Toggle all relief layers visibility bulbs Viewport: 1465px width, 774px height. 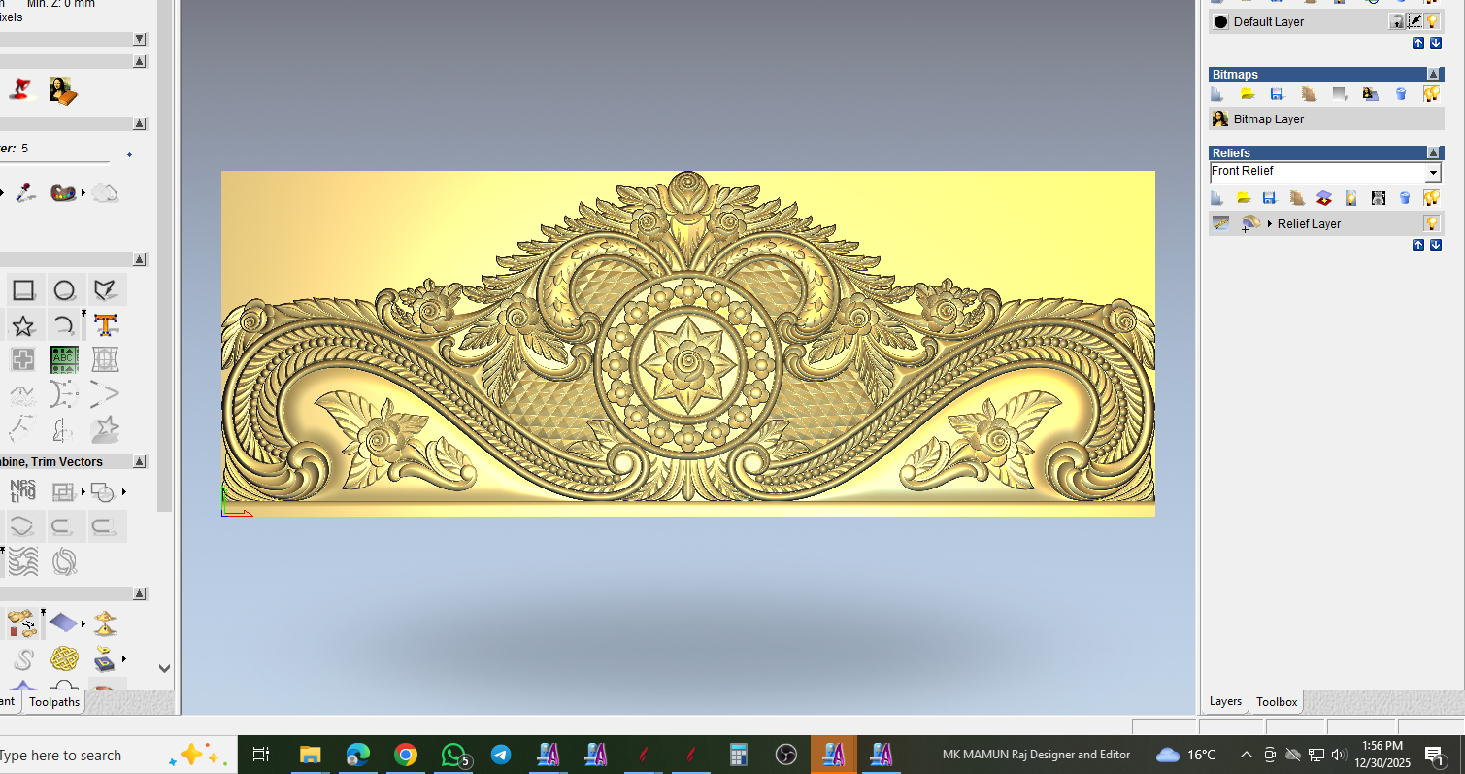point(1431,198)
